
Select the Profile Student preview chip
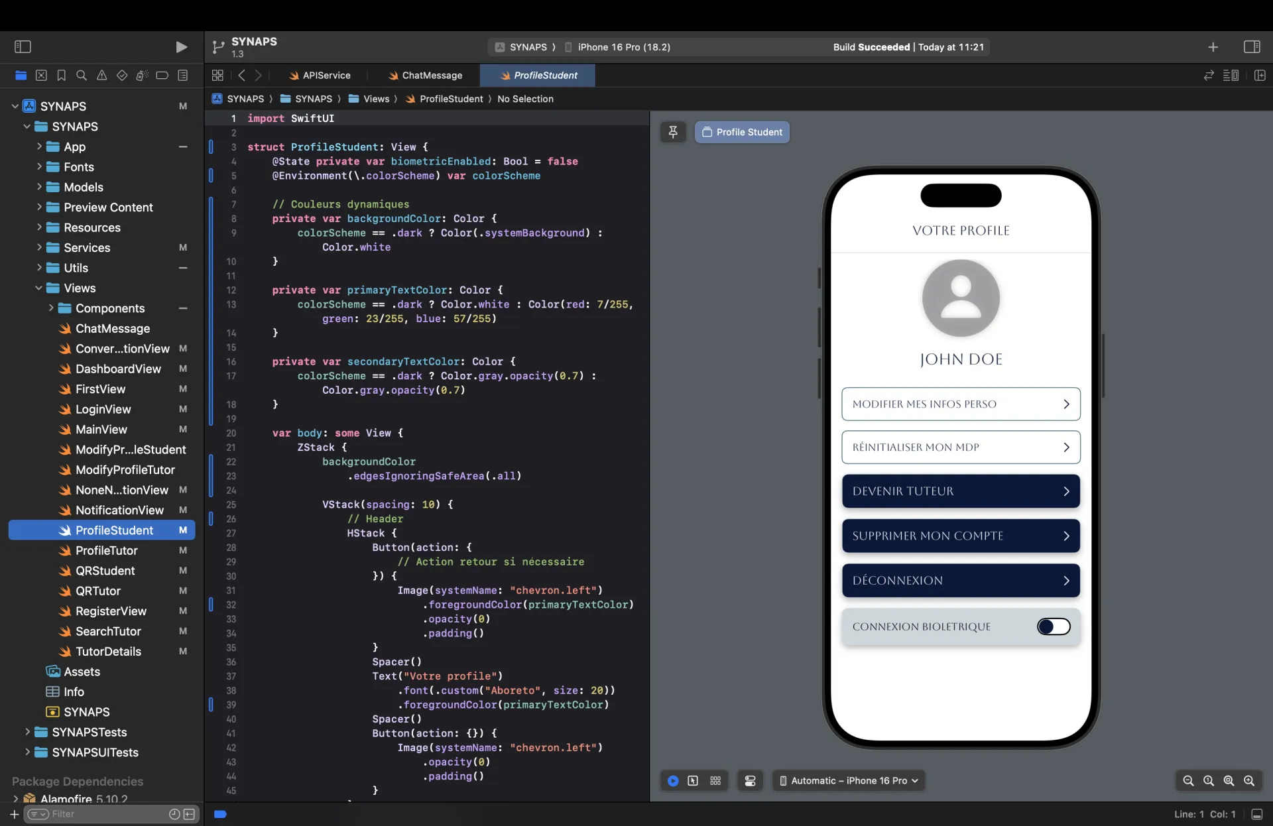coord(742,132)
